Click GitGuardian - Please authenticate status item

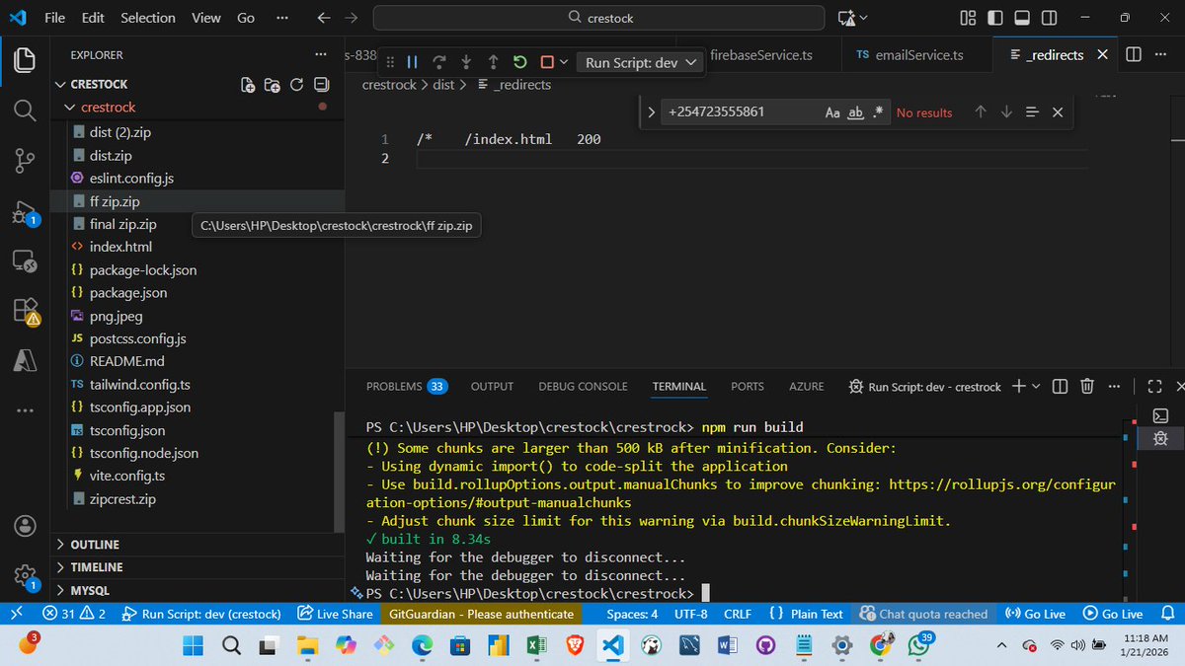tap(481, 614)
